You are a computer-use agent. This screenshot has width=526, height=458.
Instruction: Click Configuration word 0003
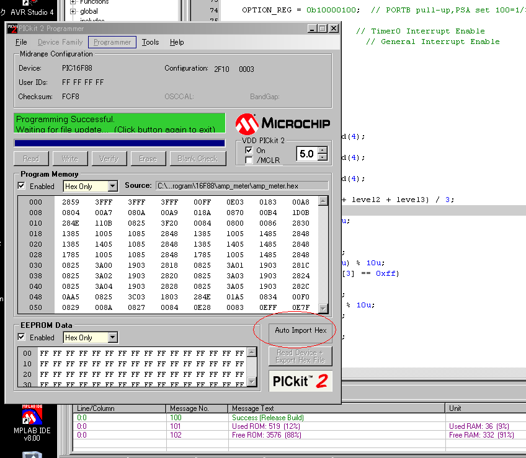(246, 69)
